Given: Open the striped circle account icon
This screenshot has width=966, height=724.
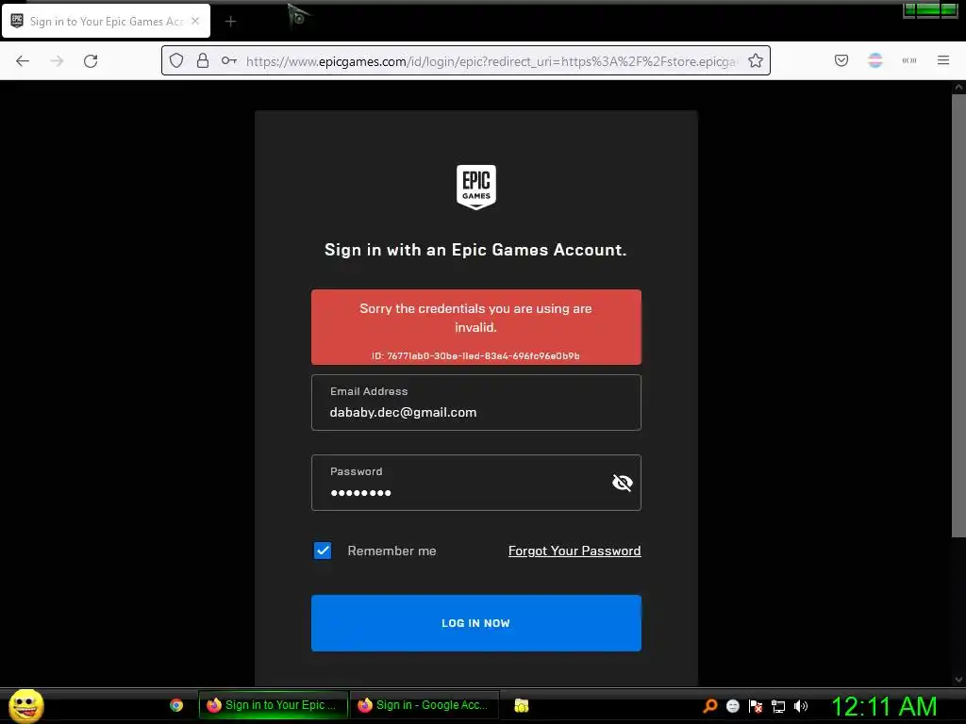Looking at the screenshot, I should point(874,60).
